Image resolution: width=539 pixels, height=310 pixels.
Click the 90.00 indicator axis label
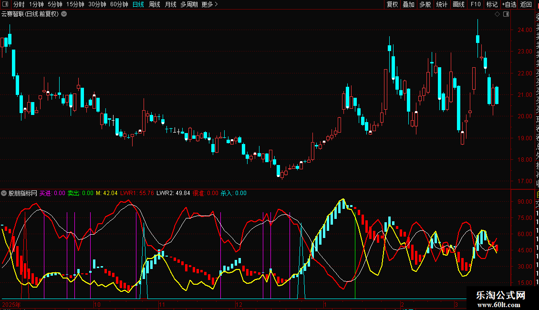(525, 202)
